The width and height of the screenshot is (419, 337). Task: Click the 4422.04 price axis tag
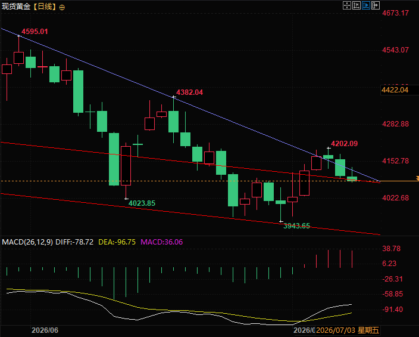coord(395,89)
